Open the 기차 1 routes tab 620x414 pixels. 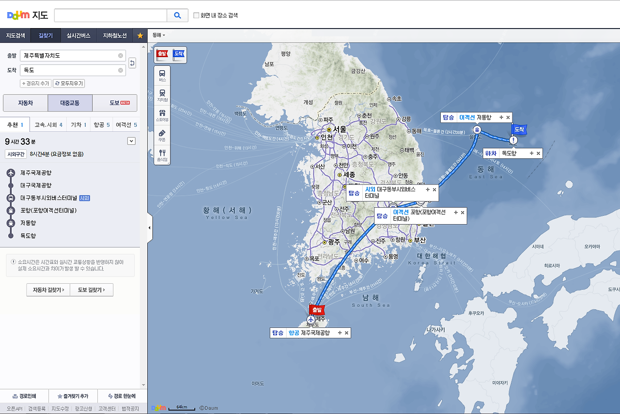point(78,125)
